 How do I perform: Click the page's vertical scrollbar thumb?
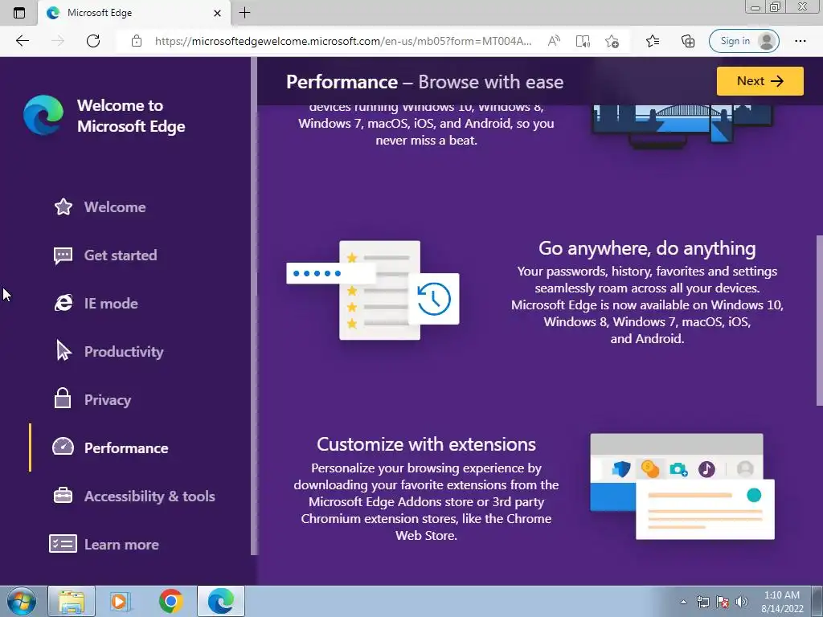pos(819,320)
